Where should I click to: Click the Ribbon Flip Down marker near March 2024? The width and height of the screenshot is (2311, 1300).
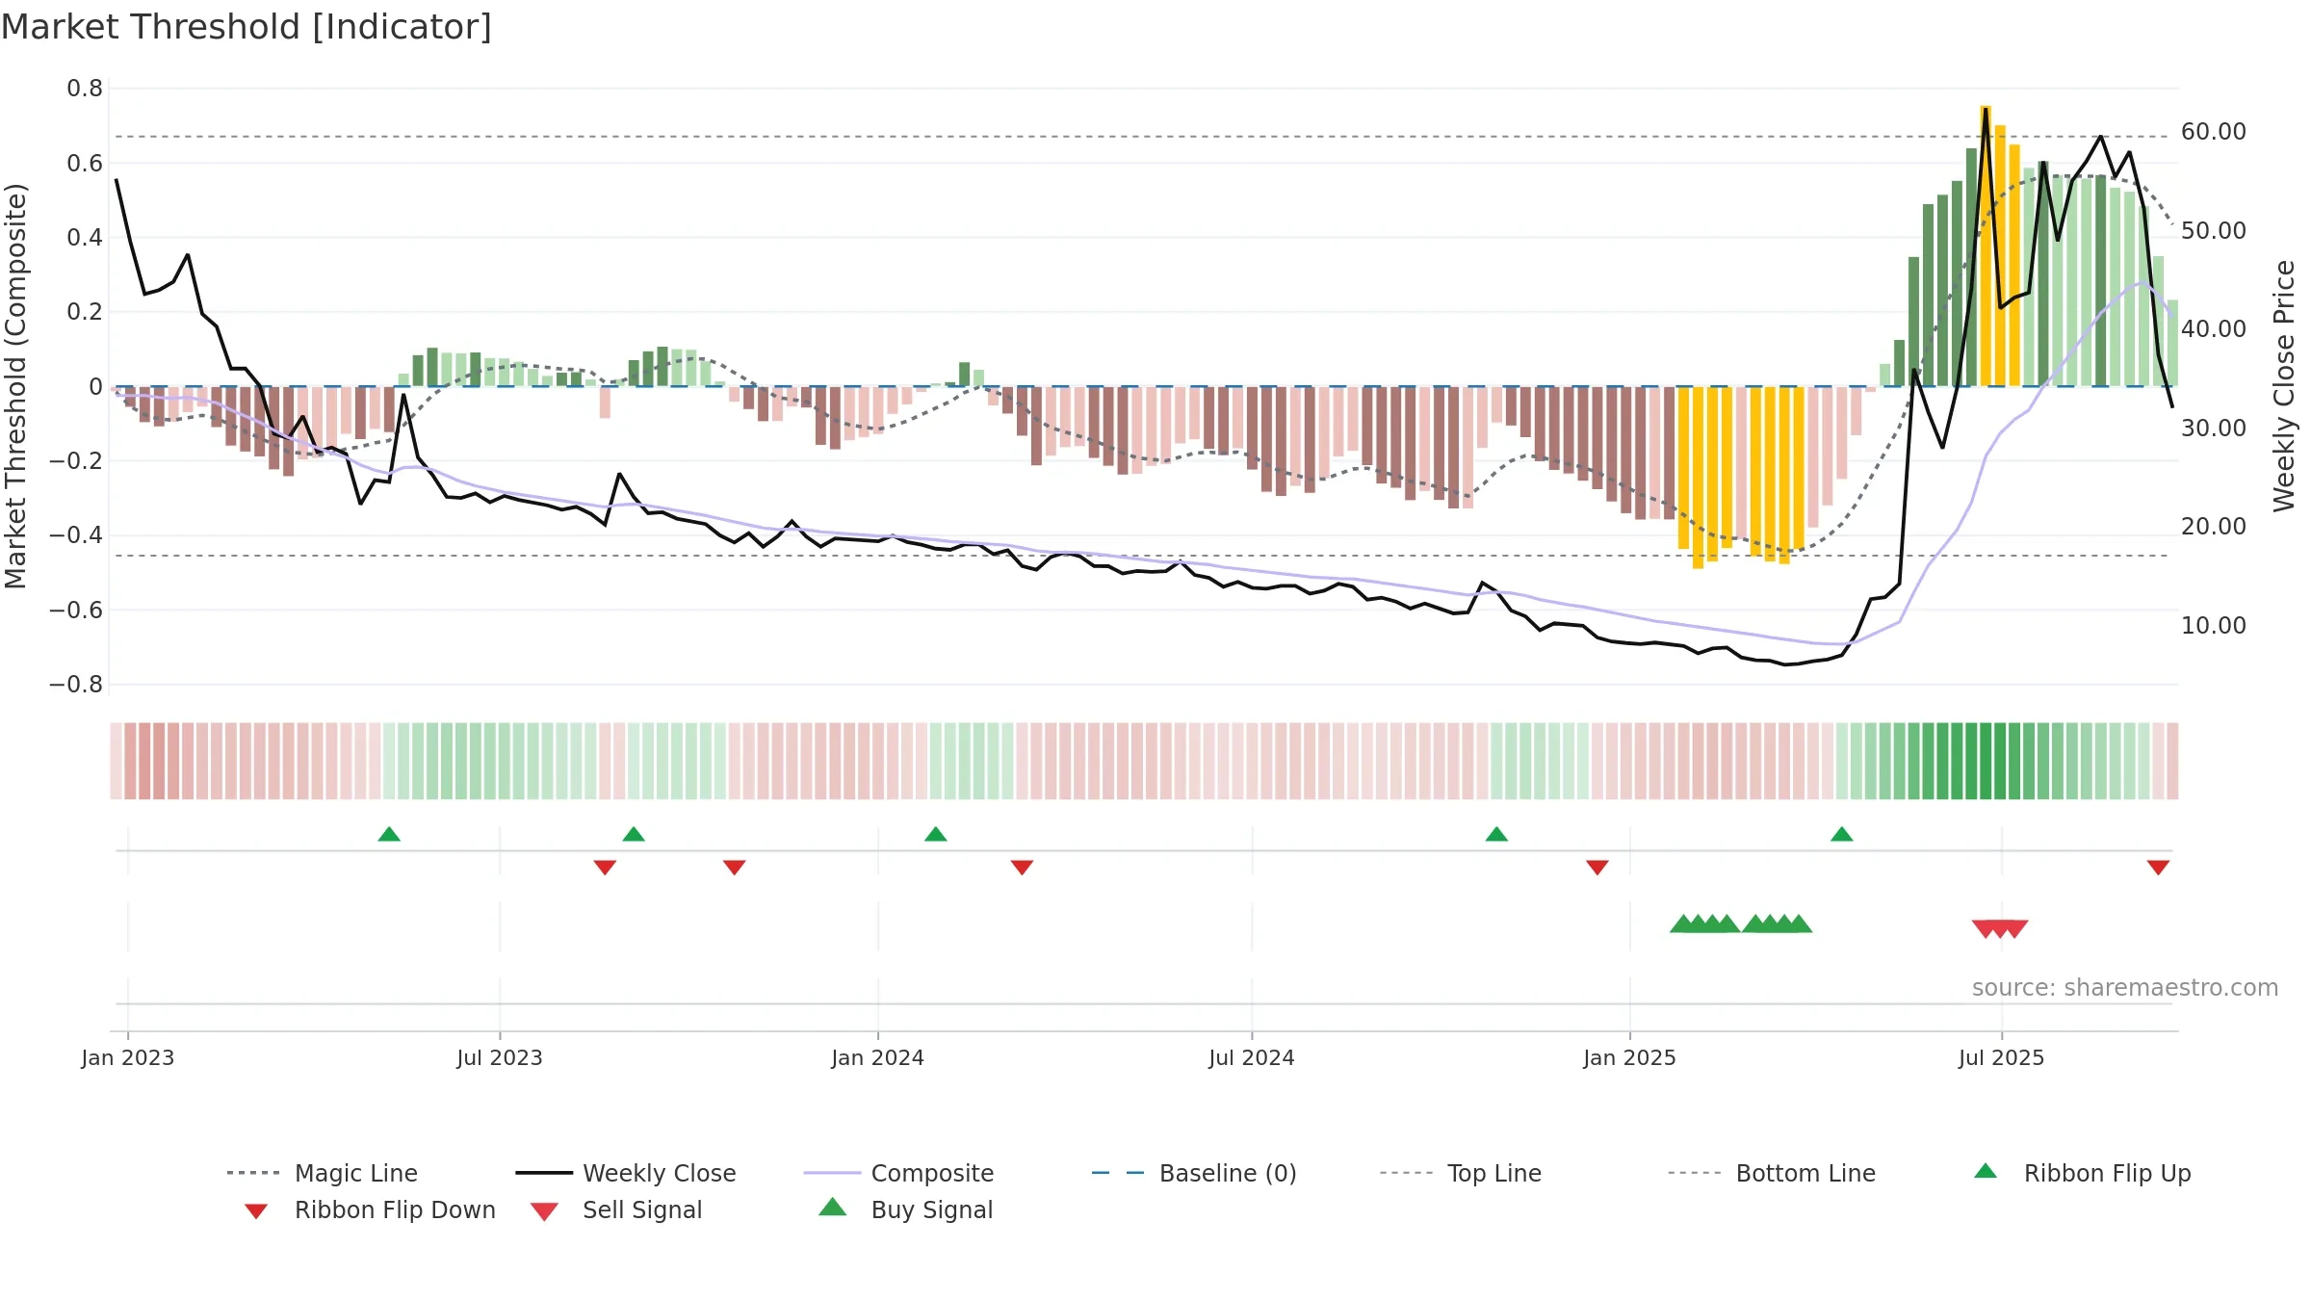click(1023, 868)
